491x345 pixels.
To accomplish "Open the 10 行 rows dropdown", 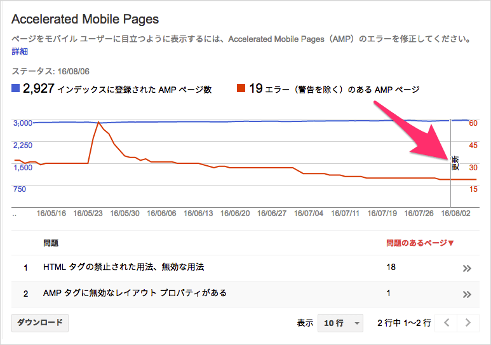I will tap(340, 323).
